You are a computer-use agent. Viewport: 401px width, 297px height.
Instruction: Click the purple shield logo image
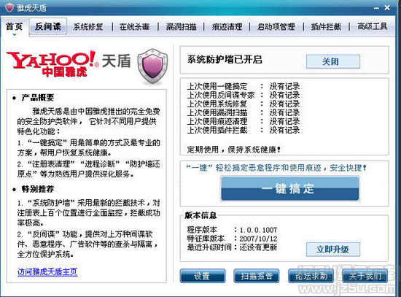tap(152, 66)
